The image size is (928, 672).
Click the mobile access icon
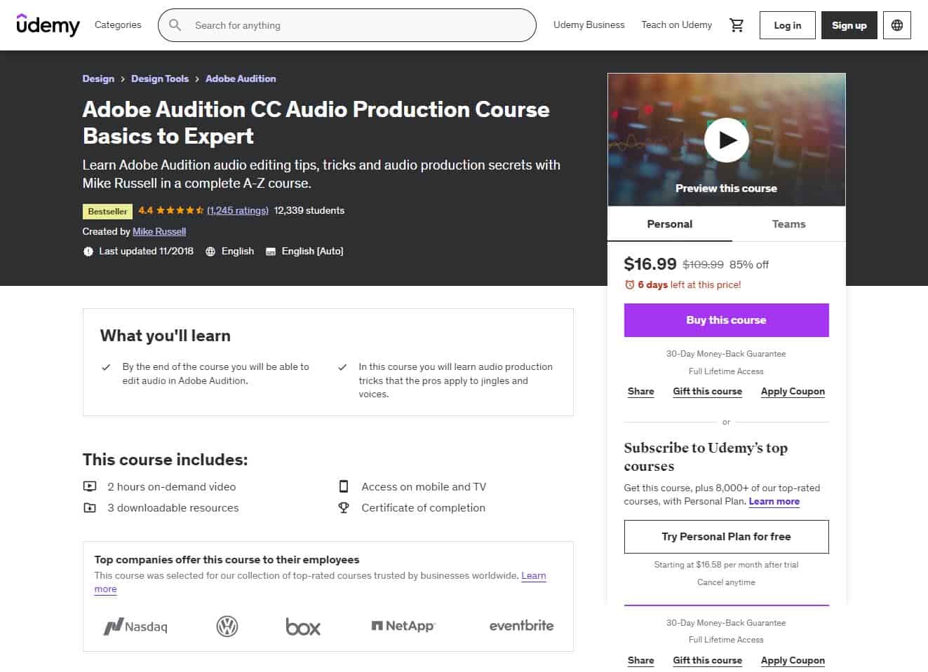[x=344, y=486]
